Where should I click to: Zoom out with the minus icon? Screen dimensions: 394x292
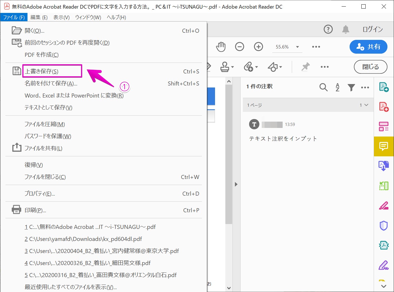pyautogui.click(x=240, y=46)
